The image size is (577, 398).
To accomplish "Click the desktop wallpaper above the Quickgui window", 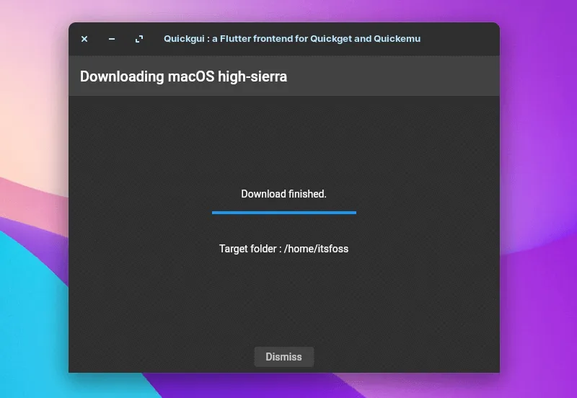I will click(x=288, y=10).
